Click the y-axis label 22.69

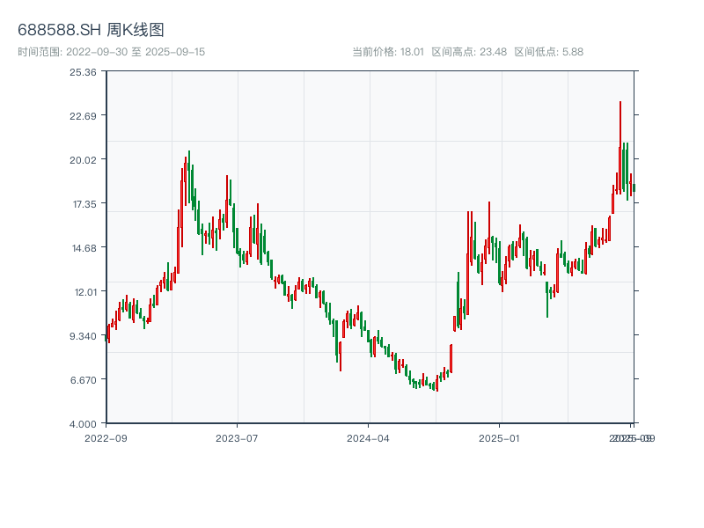(x=83, y=116)
